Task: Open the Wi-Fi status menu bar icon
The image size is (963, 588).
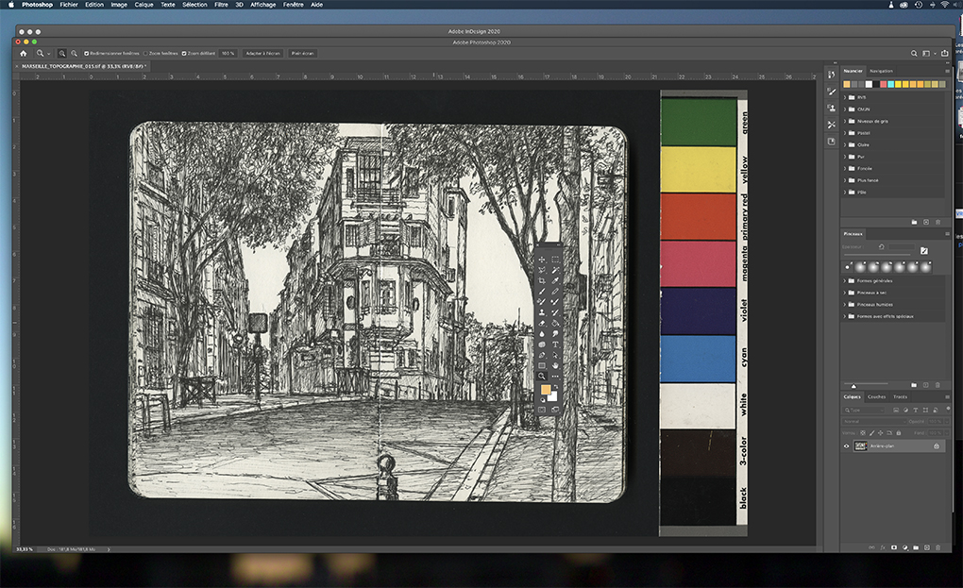Action: [944, 5]
